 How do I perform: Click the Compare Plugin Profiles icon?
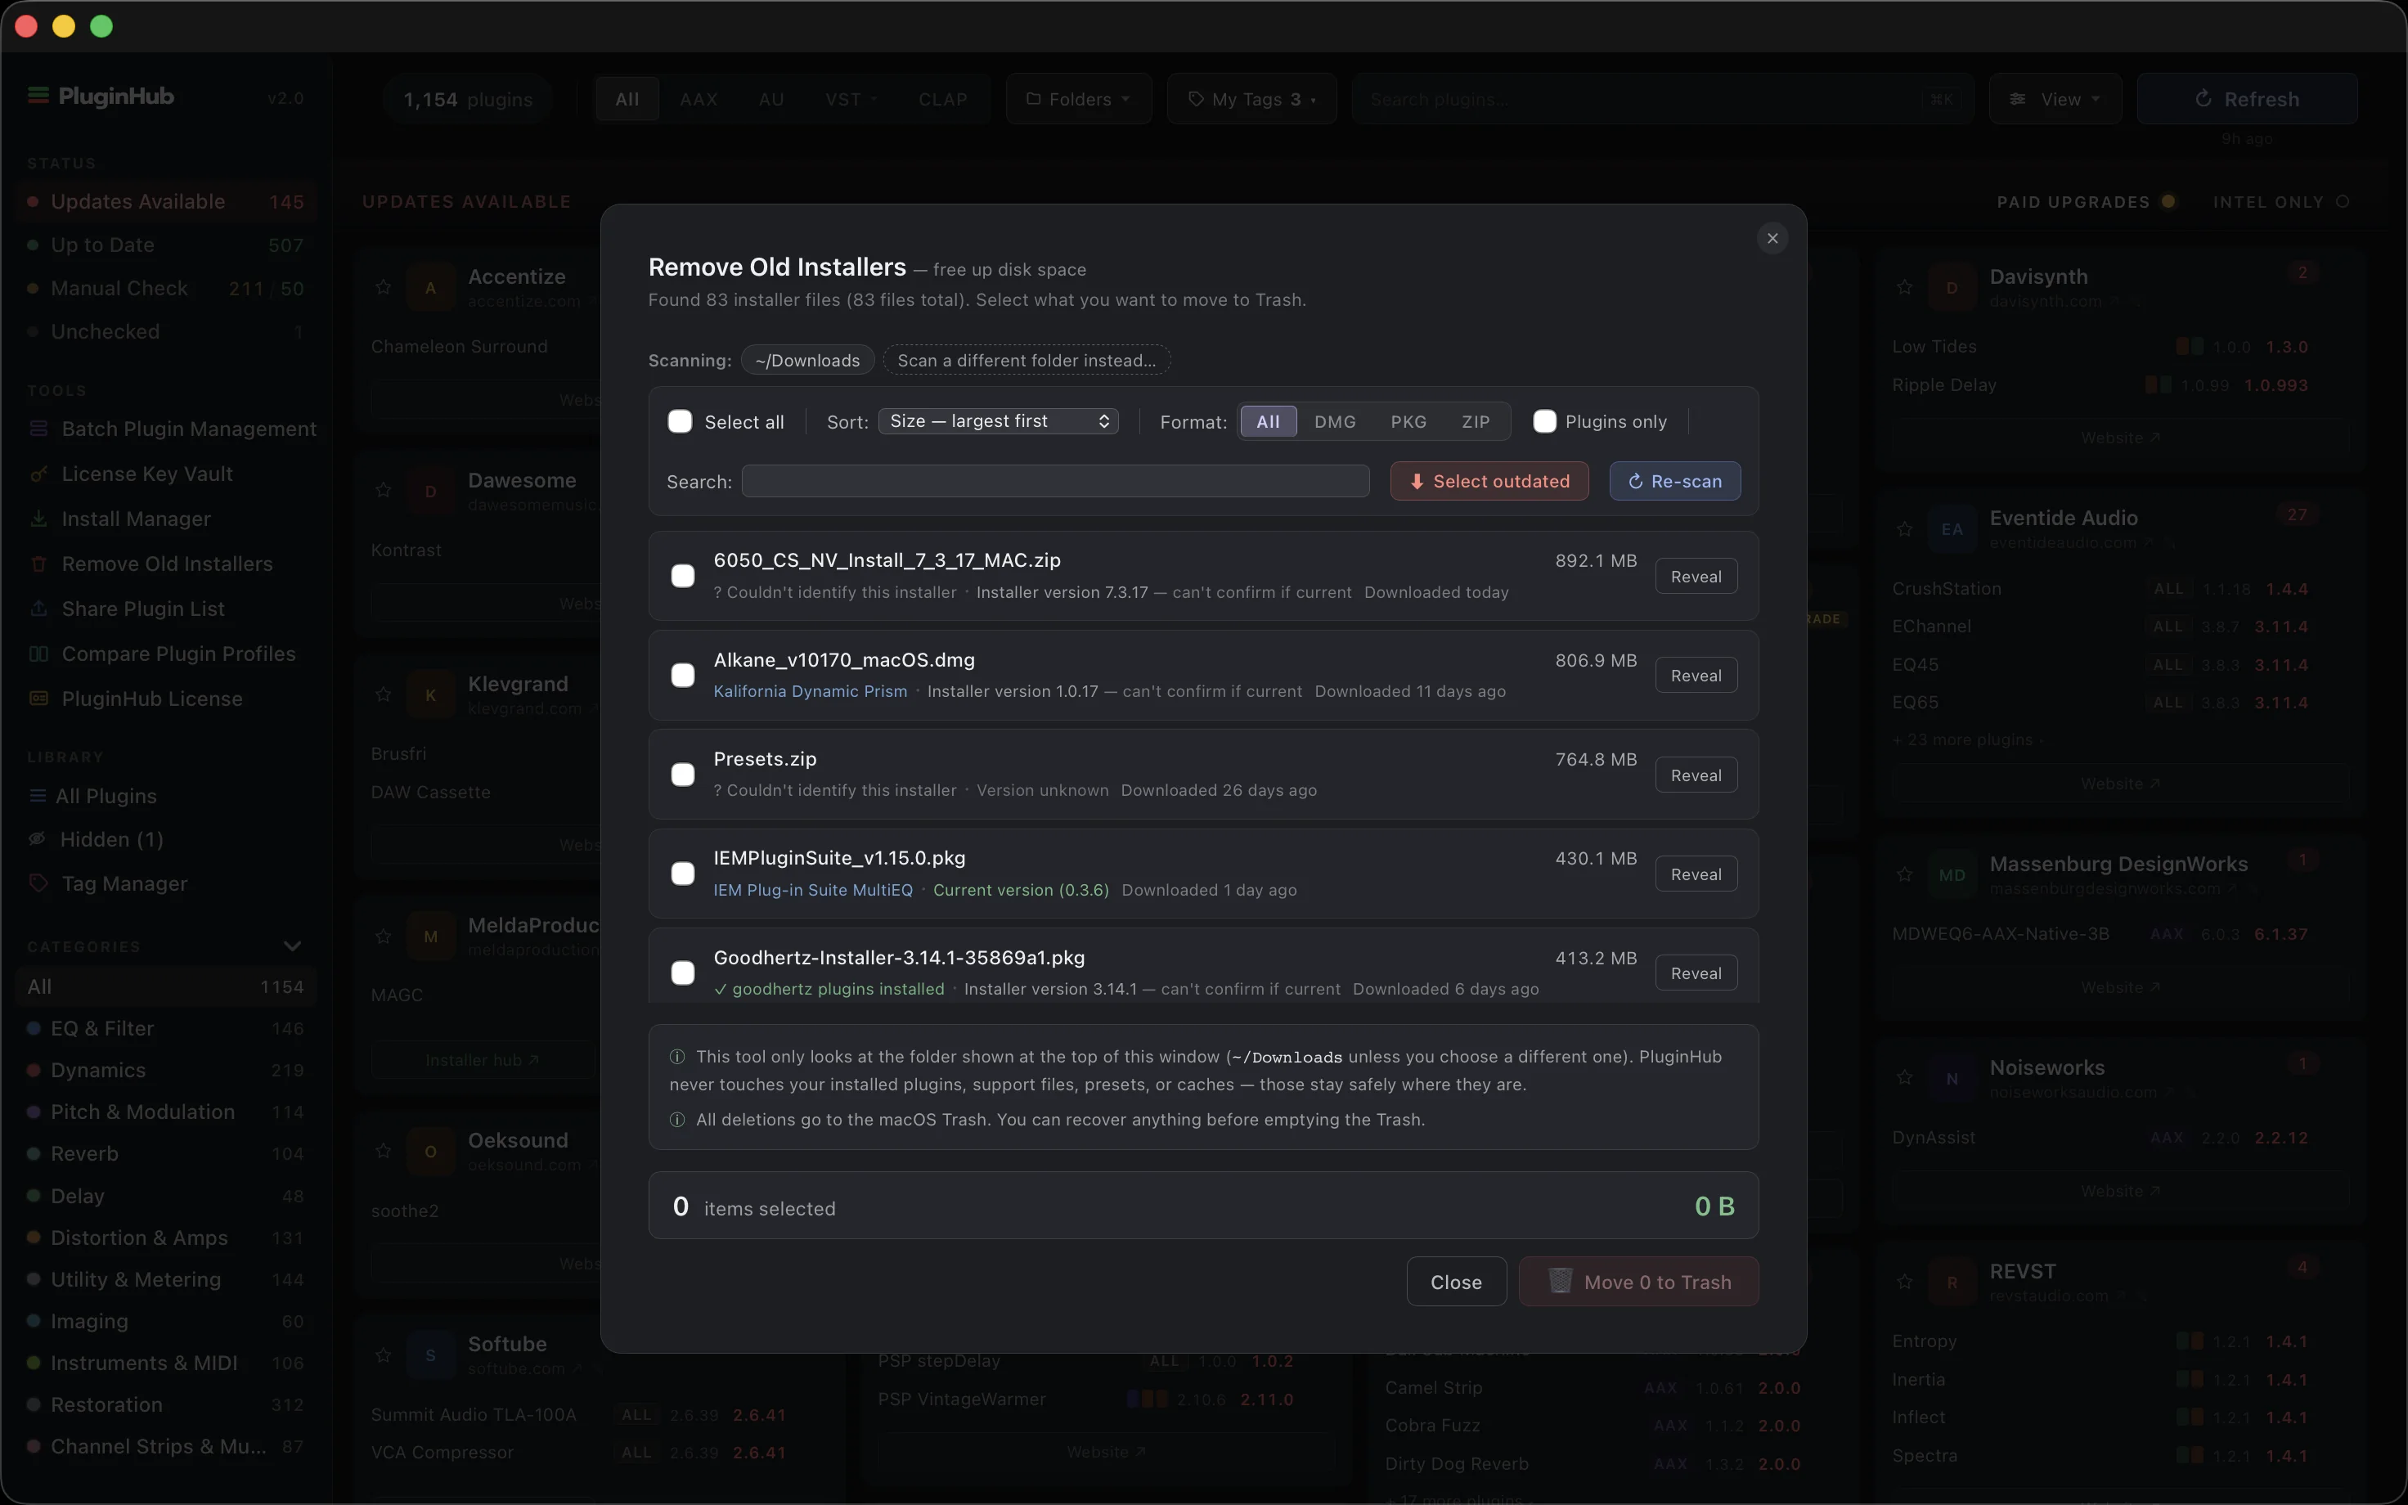38,654
